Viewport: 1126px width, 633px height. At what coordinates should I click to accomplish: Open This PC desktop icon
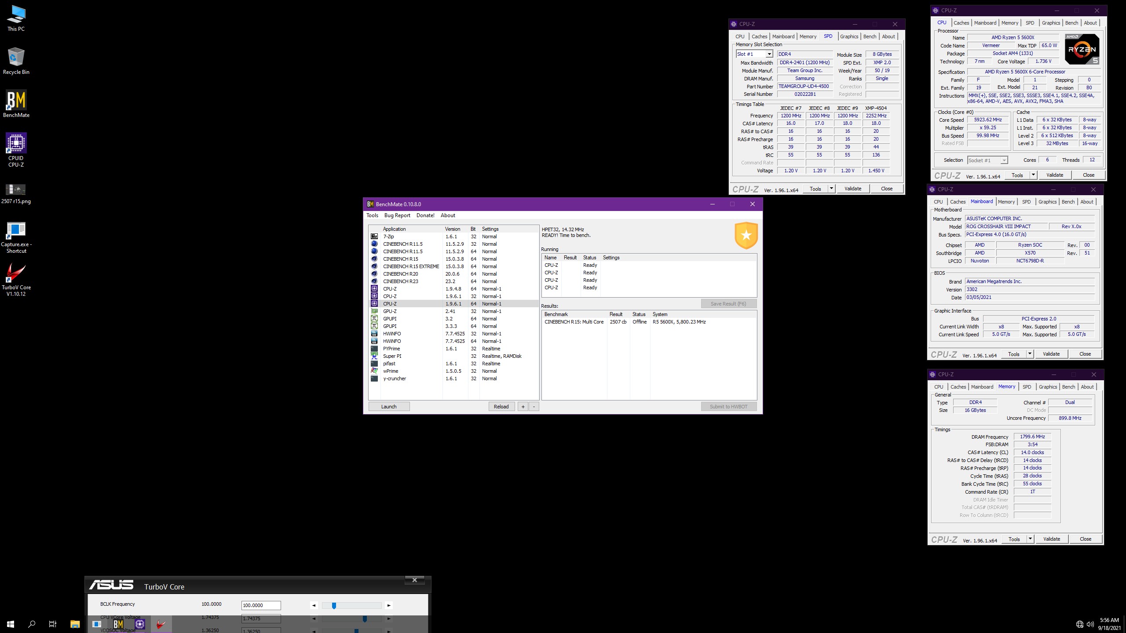tap(16, 18)
